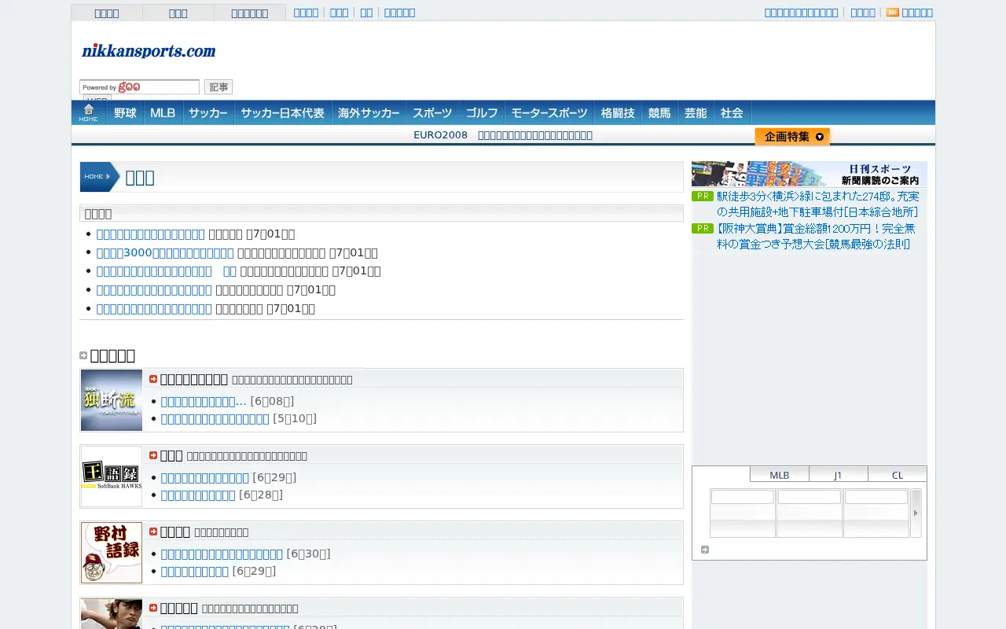Open the 王語録 SoftBank HAWKS thumbnail
This screenshot has width=1006, height=629.
112,476
